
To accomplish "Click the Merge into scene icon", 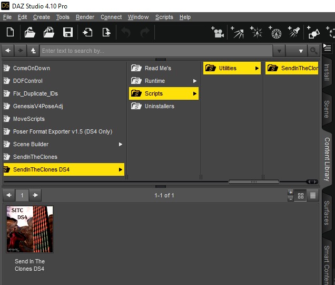I will coord(48,32).
